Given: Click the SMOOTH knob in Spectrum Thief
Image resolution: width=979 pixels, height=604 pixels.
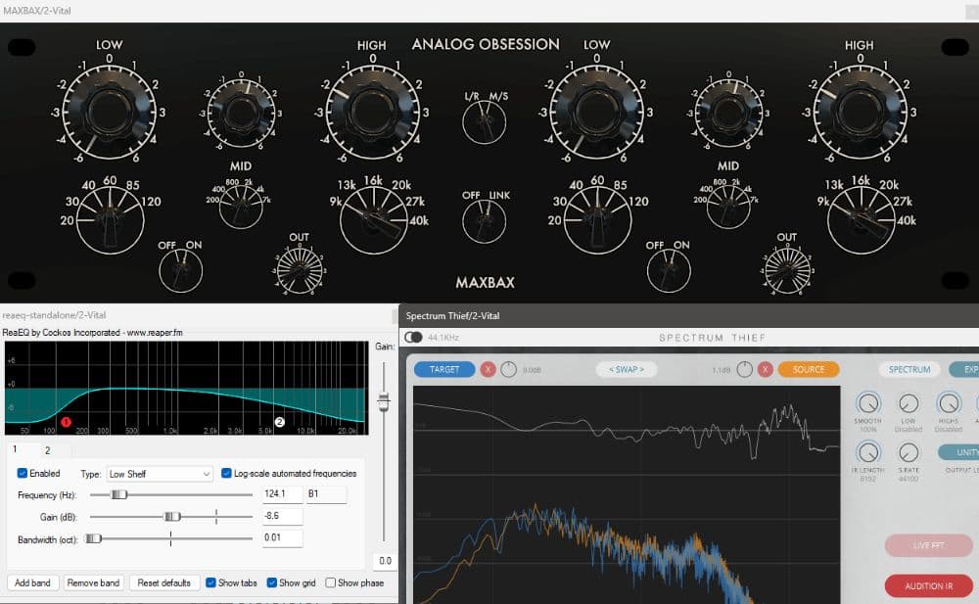Looking at the screenshot, I should click(867, 403).
